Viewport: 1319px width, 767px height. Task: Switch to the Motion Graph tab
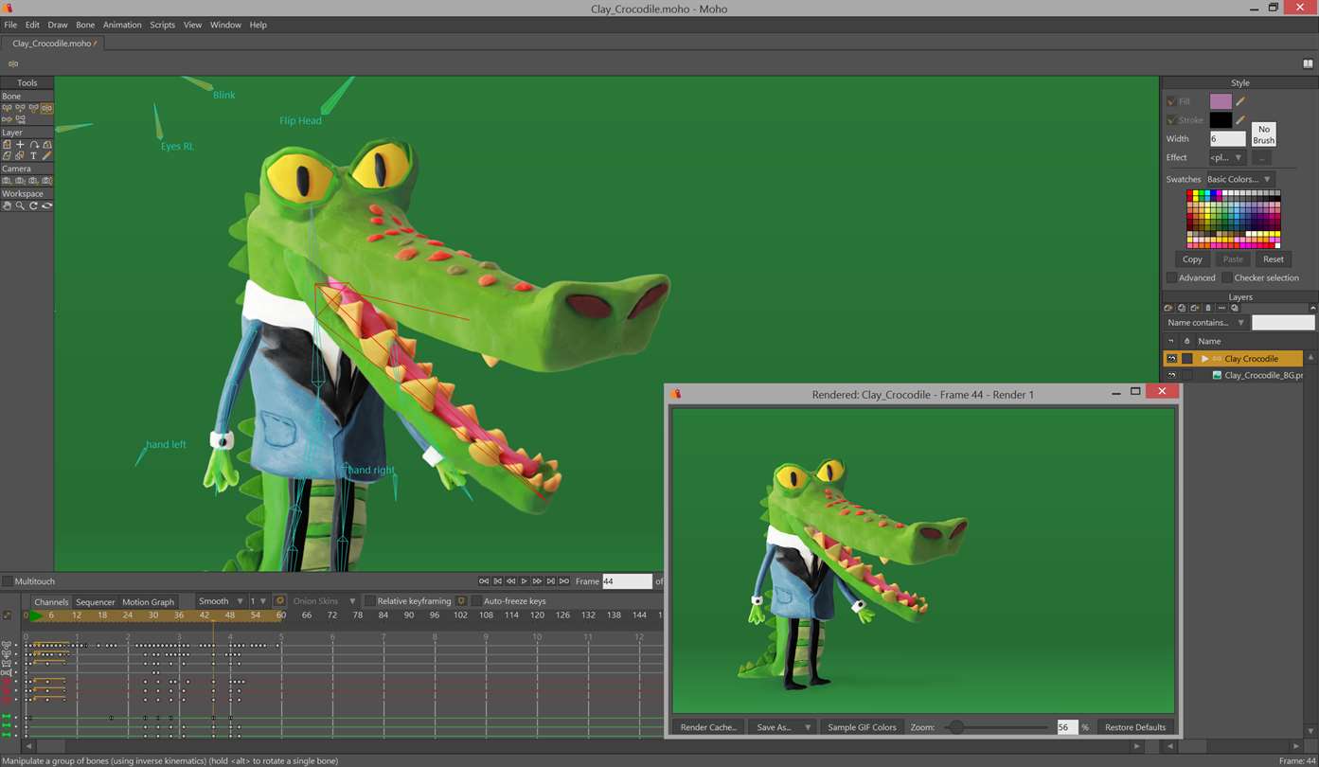[x=148, y=602]
